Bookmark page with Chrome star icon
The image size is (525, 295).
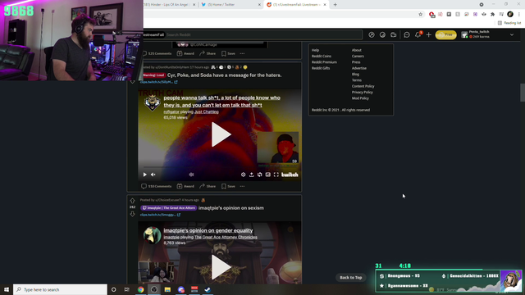[421, 15]
